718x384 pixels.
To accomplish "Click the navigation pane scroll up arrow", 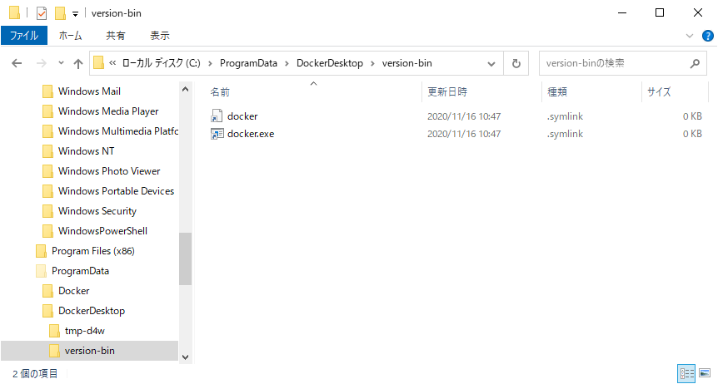I will (x=186, y=89).
